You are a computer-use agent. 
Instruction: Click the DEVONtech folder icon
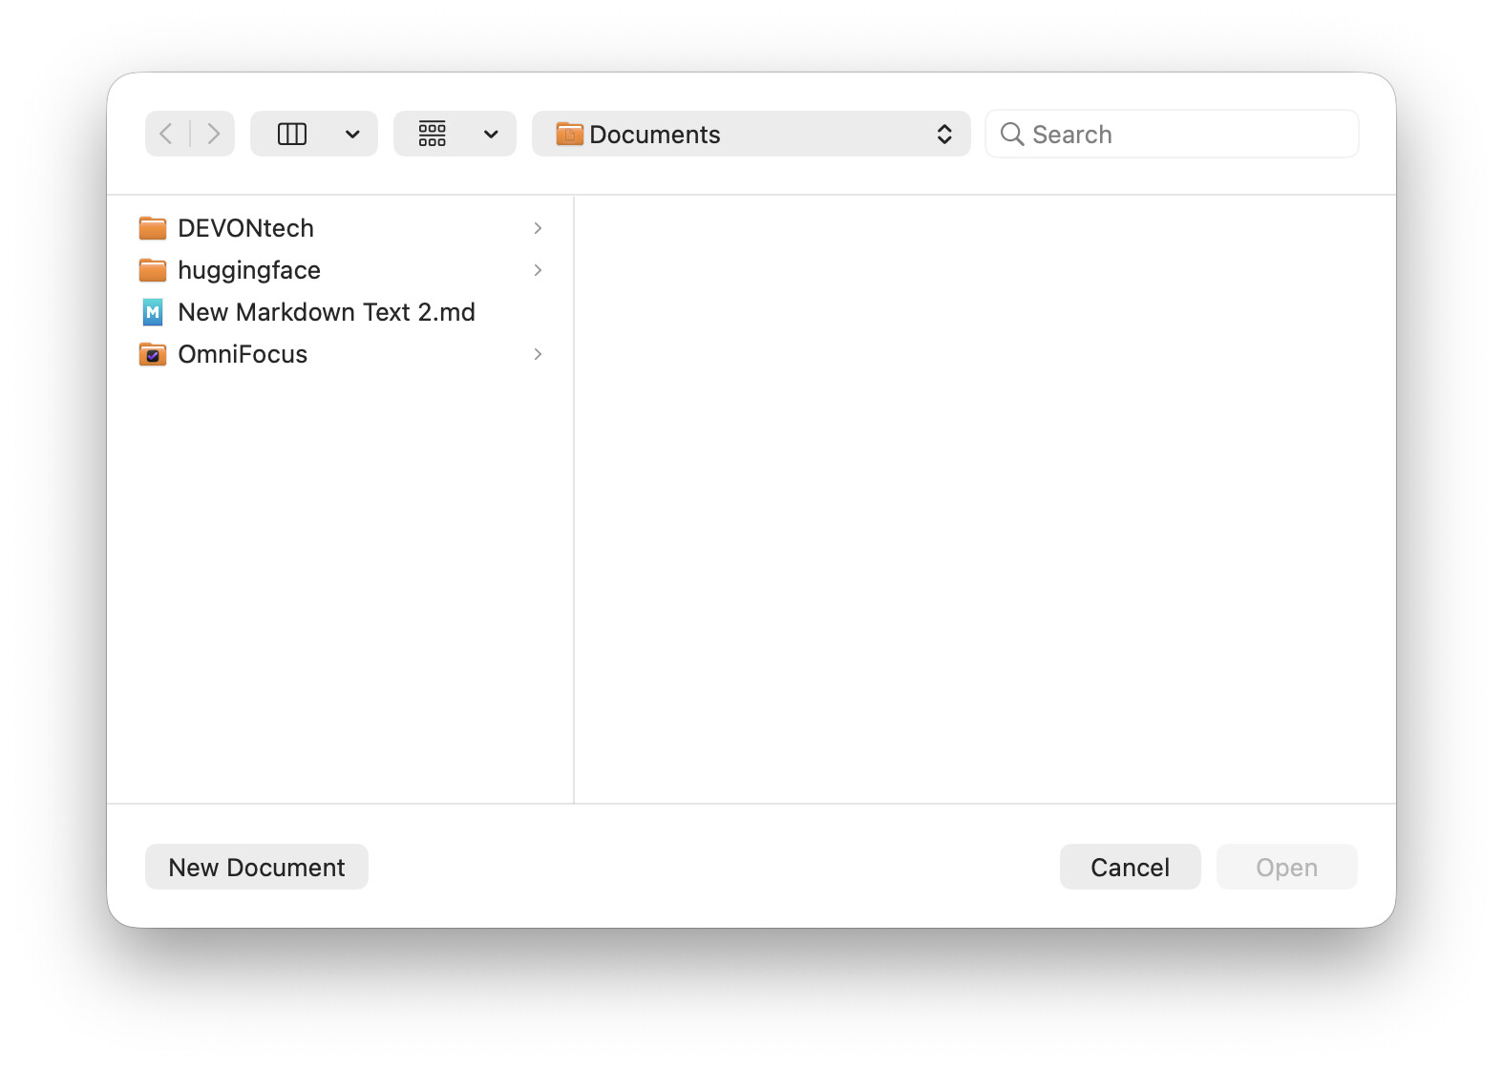pos(153,228)
